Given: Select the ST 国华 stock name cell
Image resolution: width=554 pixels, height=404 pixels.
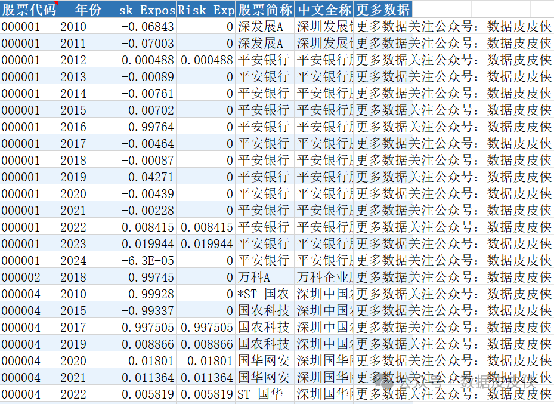Looking at the screenshot, I should (x=265, y=394).
